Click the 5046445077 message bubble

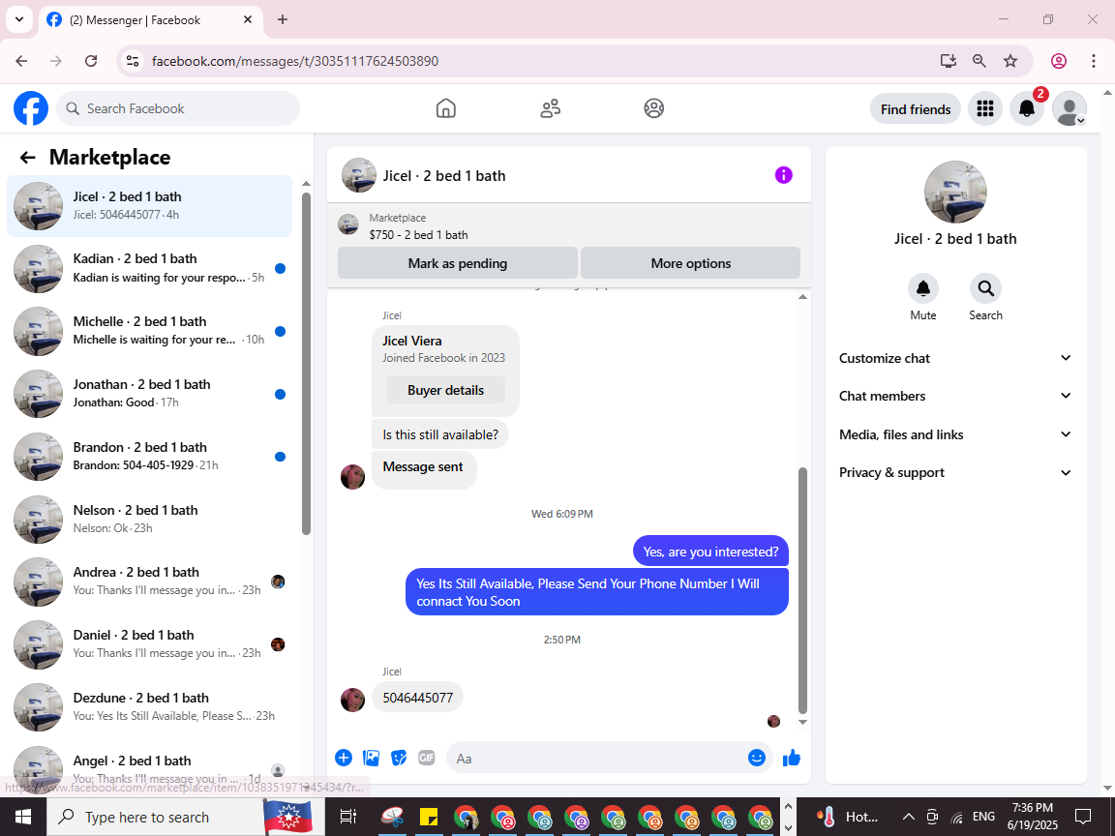click(417, 698)
